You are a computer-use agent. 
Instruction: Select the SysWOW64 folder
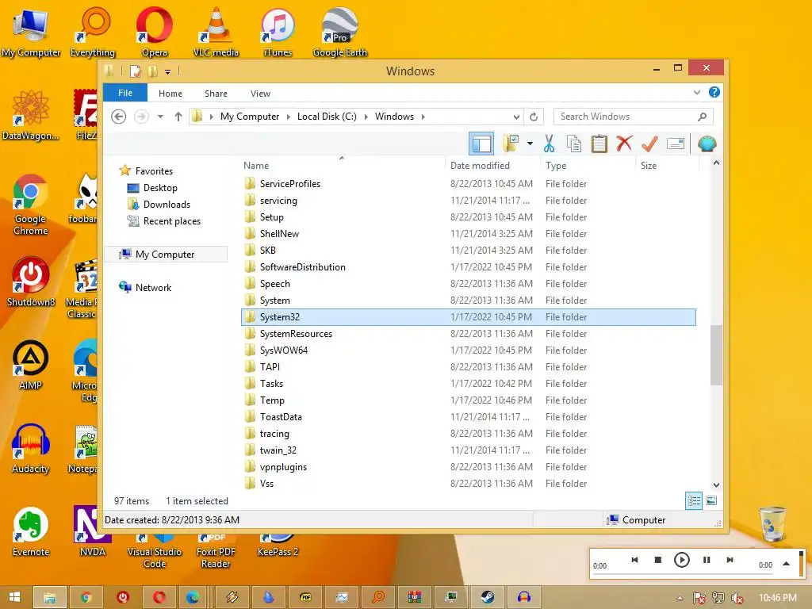468,350
